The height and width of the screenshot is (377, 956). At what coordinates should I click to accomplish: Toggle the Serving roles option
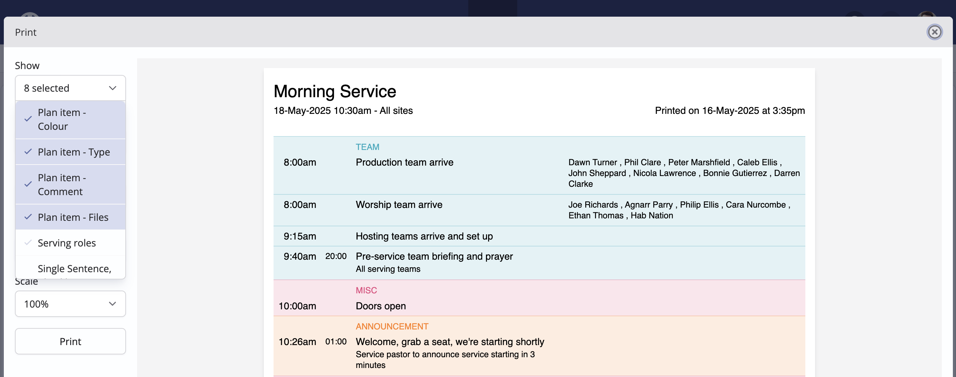[70, 243]
